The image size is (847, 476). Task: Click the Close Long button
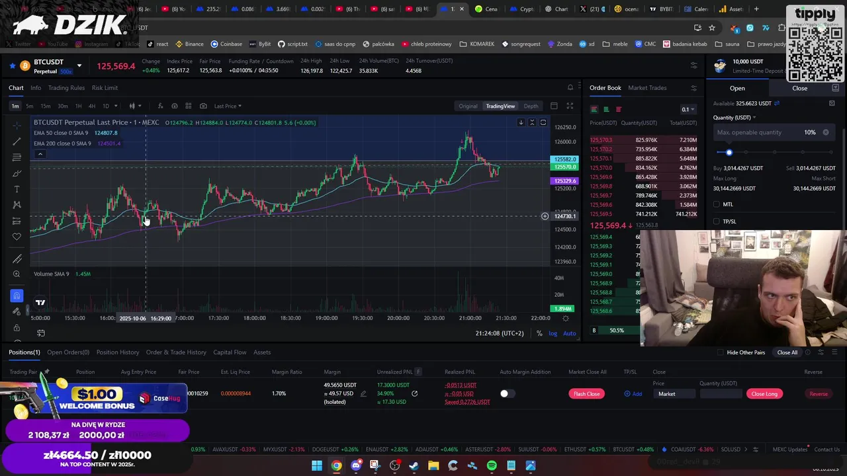pyautogui.click(x=764, y=393)
